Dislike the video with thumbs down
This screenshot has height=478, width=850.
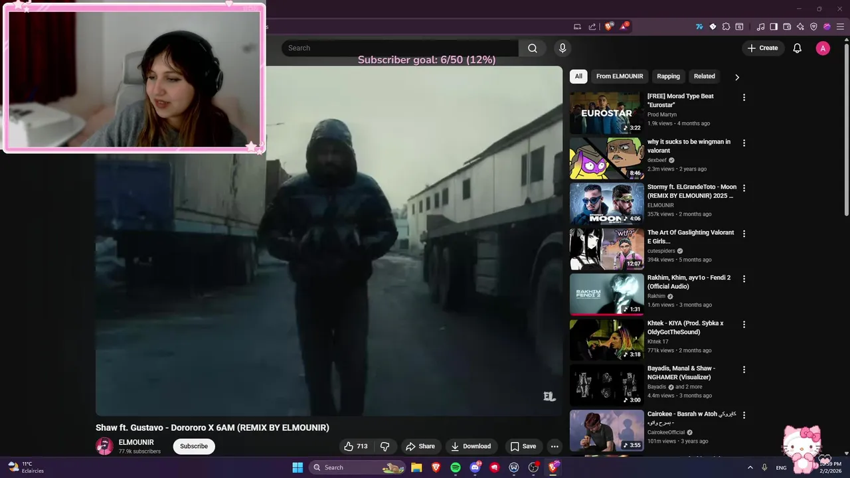(x=384, y=446)
